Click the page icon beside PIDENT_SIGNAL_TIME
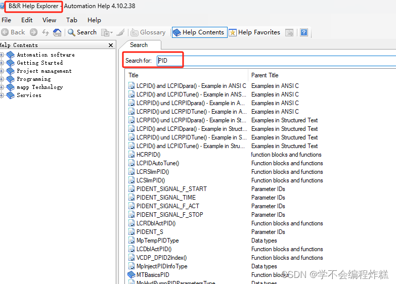396x284 pixels. point(131,197)
